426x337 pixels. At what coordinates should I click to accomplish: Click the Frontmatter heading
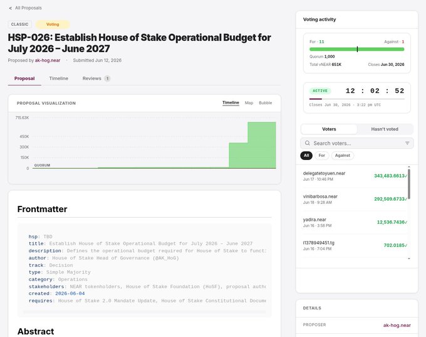point(42,209)
